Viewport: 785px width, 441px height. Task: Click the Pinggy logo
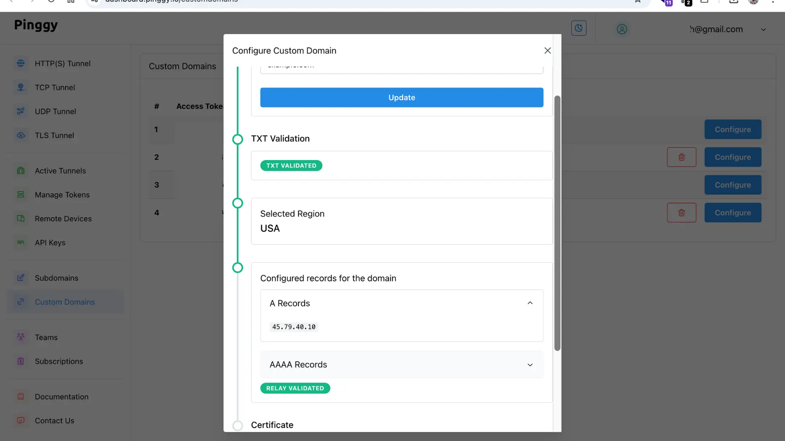[36, 25]
